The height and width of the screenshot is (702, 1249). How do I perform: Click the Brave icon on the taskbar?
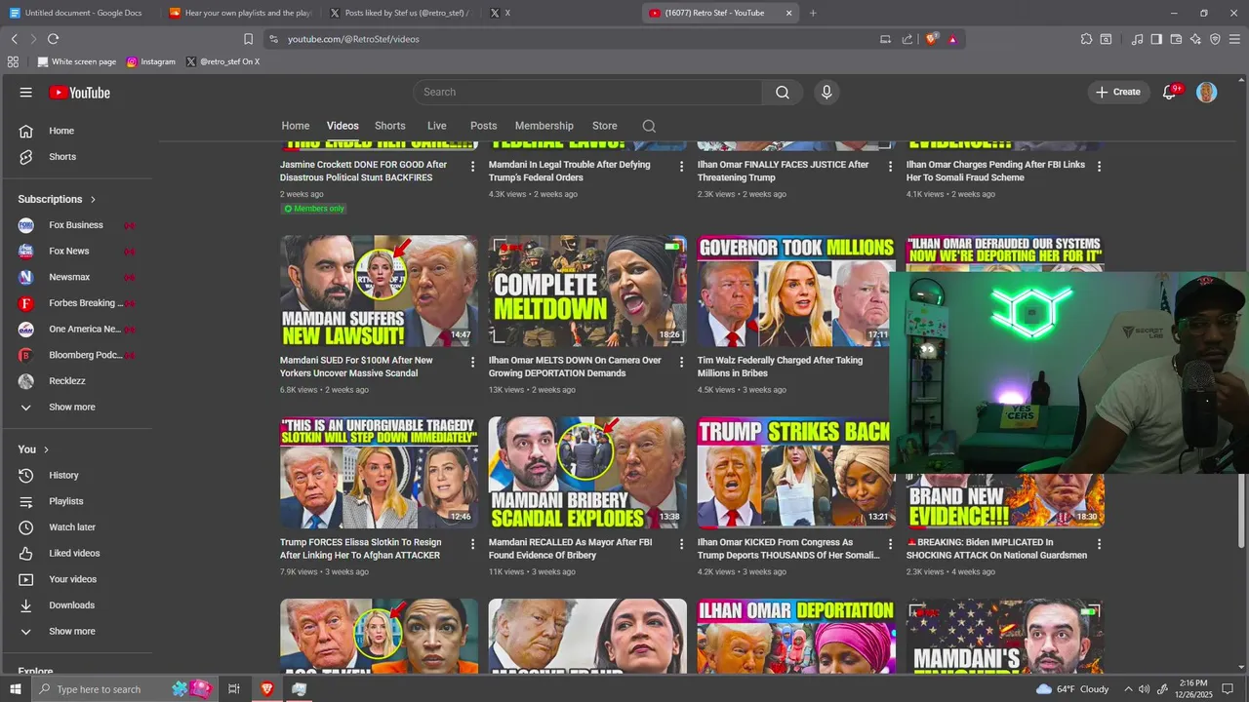point(266,689)
